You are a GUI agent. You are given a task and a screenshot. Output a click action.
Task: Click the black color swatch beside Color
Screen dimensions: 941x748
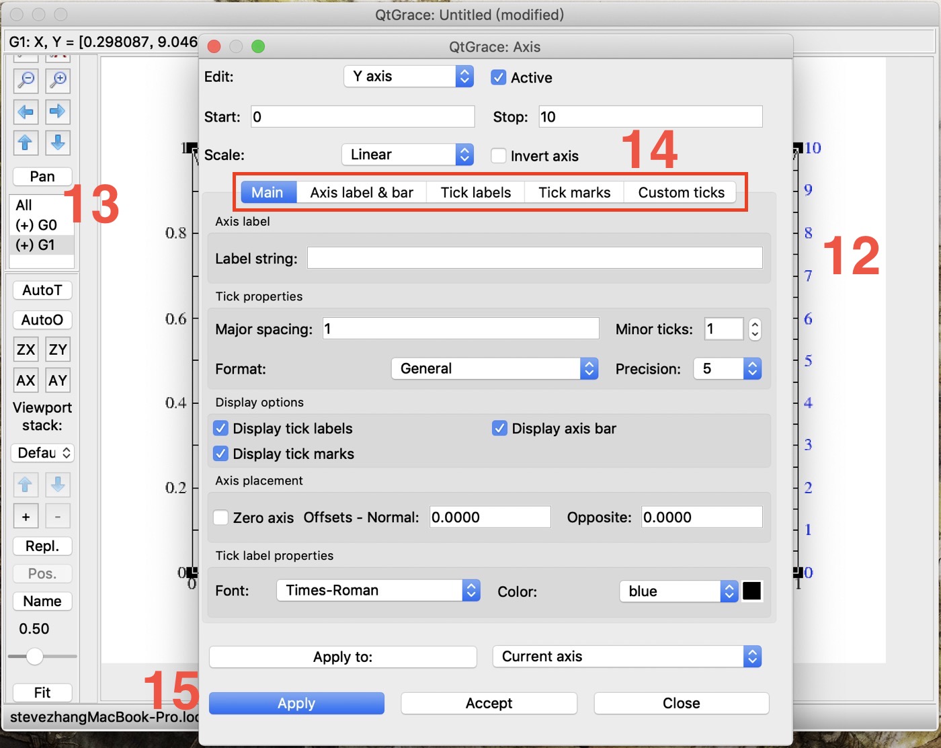[751, 591]
